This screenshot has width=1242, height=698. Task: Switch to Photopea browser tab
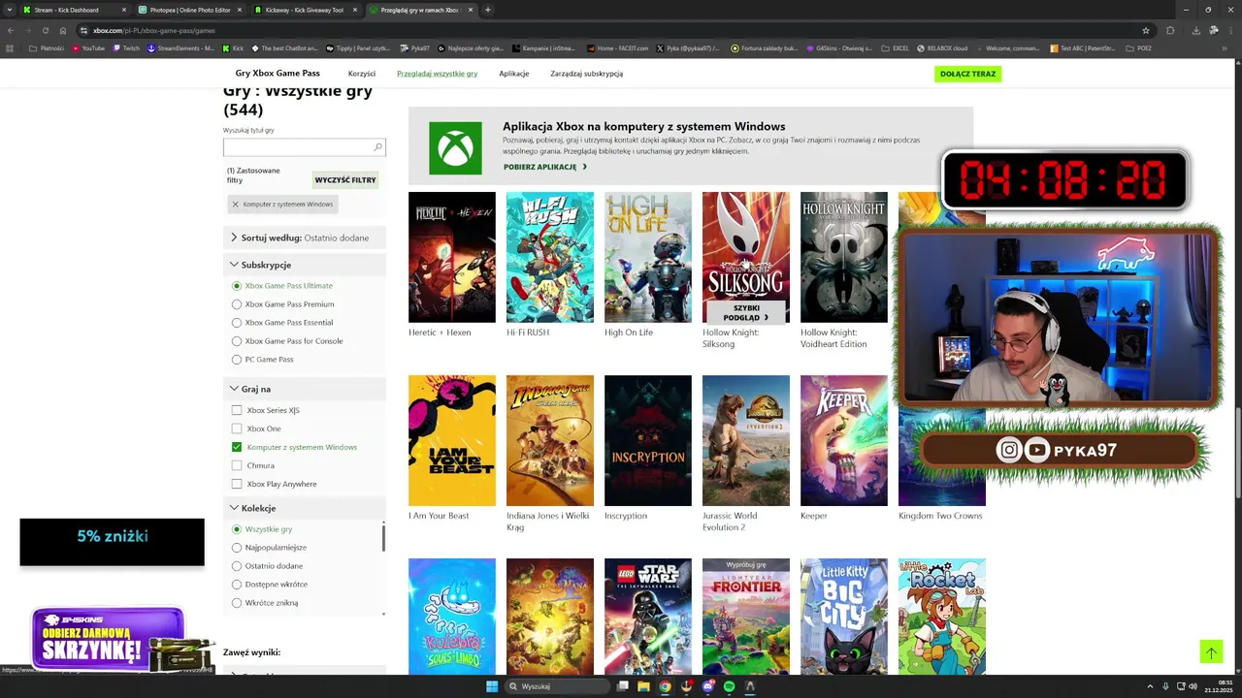(189, 10)
